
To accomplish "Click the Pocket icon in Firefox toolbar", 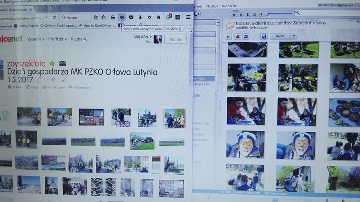I will pyautogui.click(x=131, y=17).
